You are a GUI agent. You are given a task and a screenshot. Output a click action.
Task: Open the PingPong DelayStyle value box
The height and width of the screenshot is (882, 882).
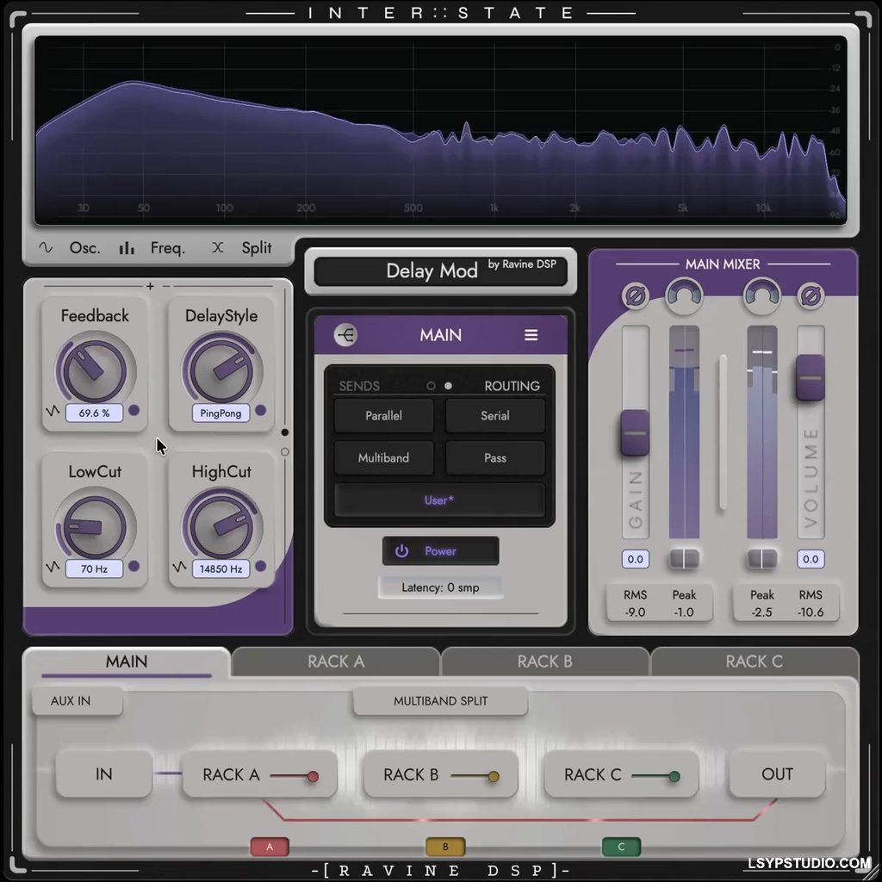(220, 413)
